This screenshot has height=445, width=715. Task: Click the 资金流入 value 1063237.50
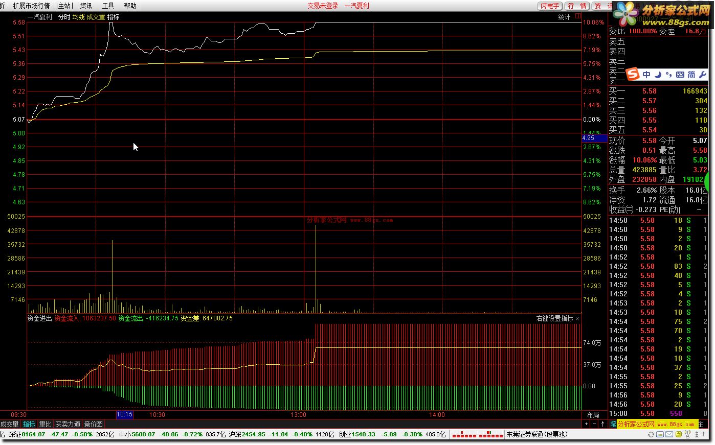[99, 318]
